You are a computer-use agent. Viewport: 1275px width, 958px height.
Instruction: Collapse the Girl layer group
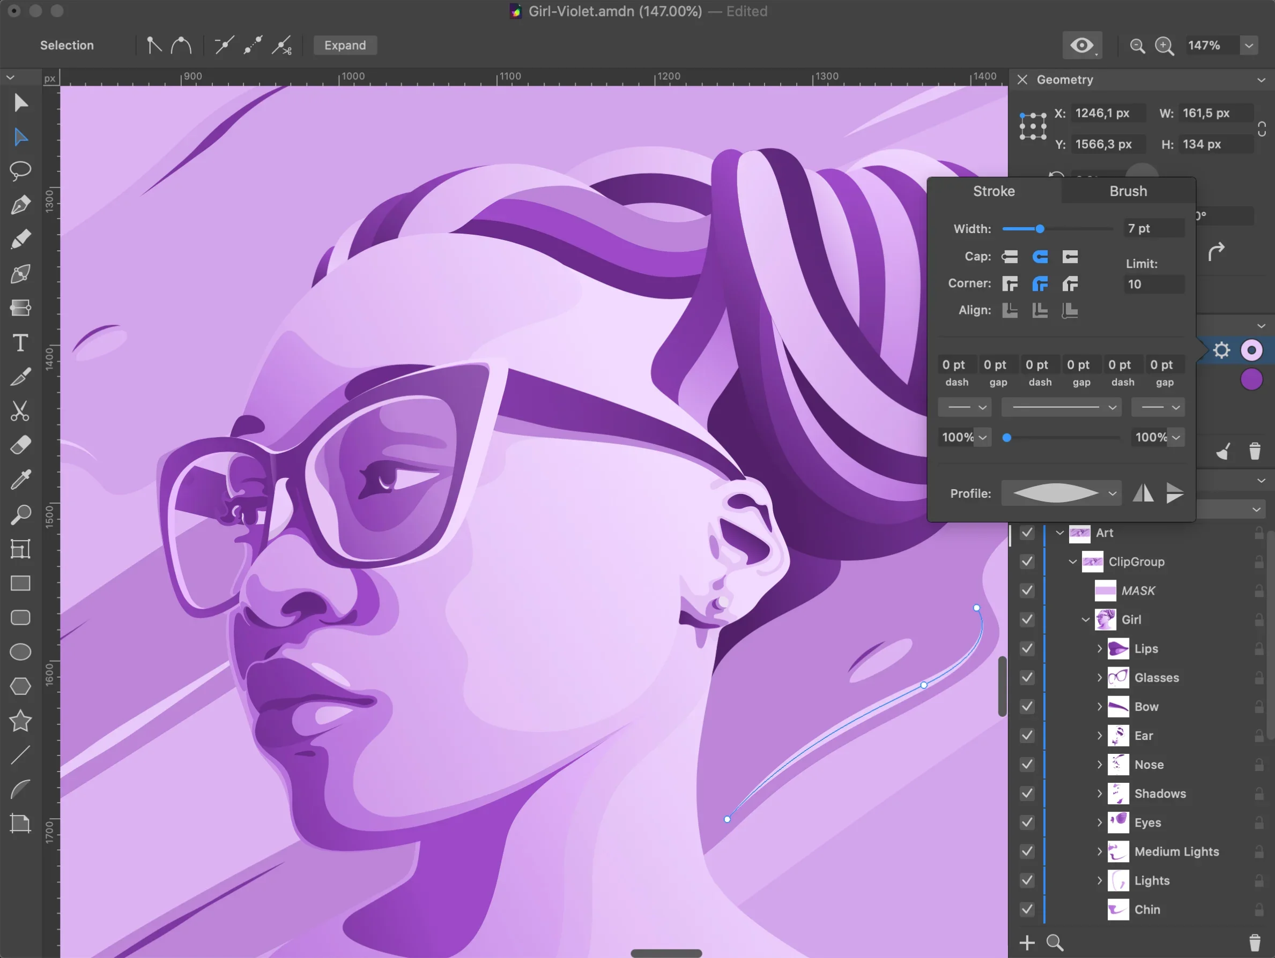point(1085,620)
